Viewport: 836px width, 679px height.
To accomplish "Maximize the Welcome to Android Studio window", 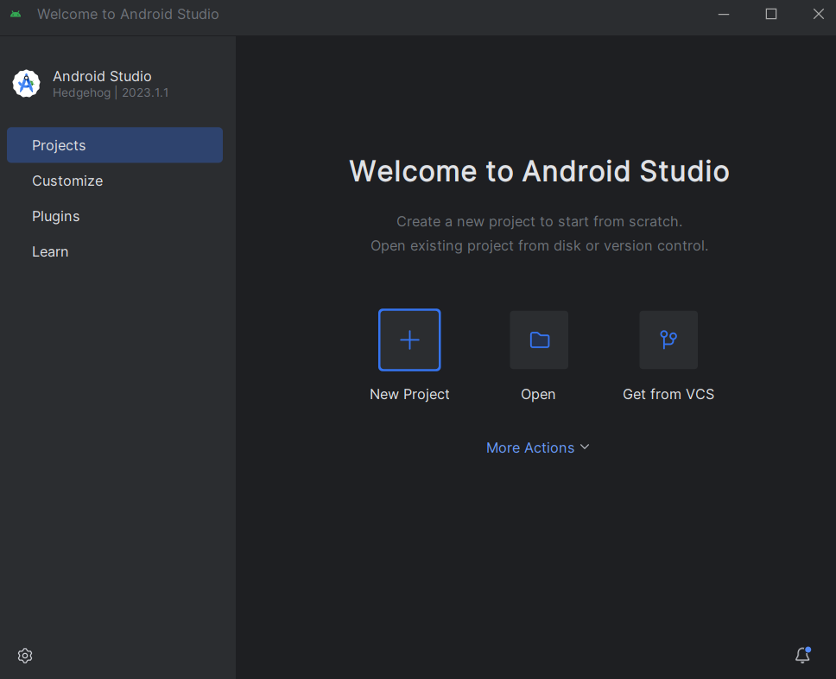I will point(771,15).
